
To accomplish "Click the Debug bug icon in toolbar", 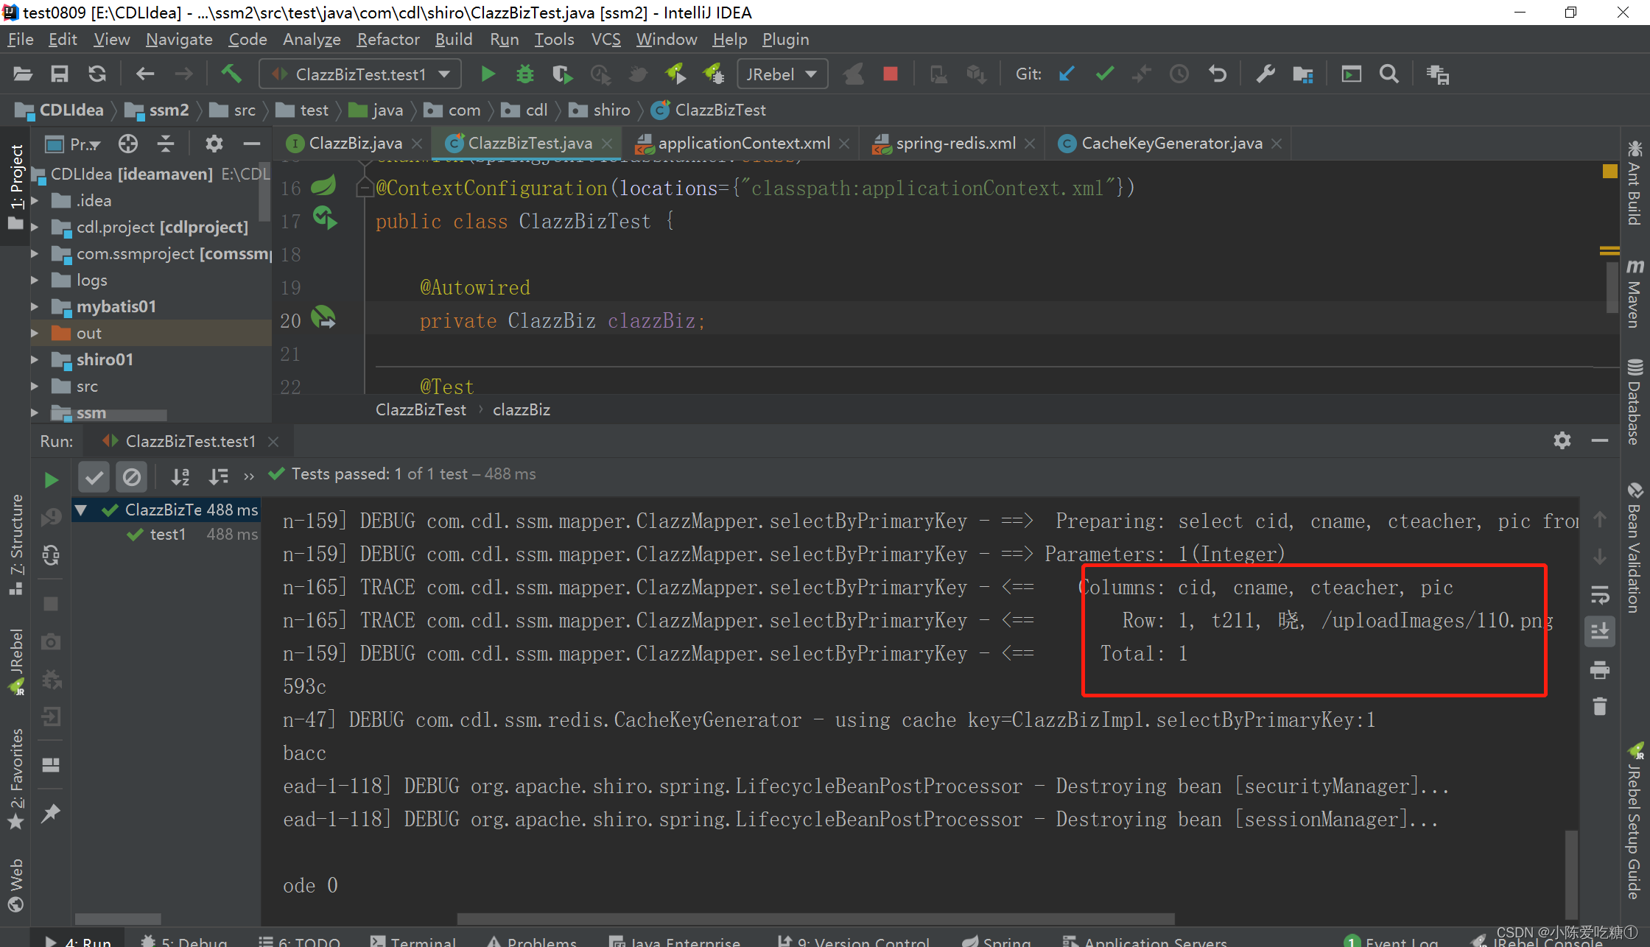I will [x=524, y=74].
